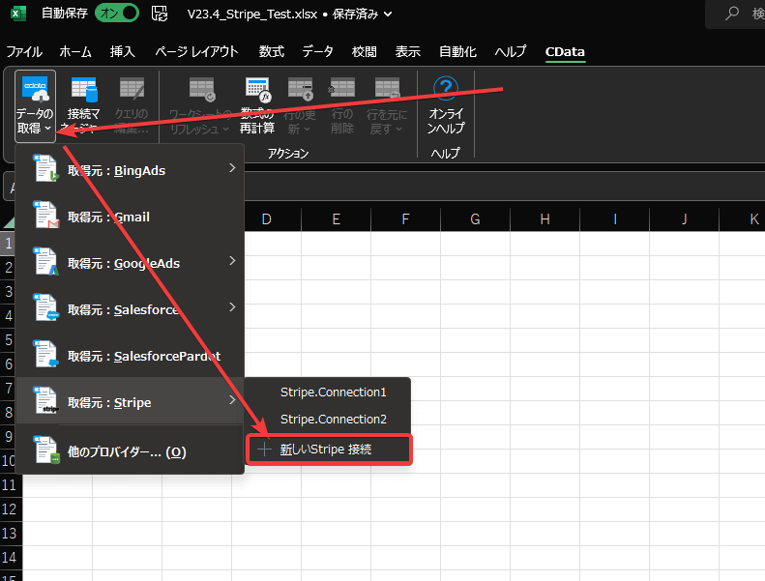Click the 行の更新 (Update Rows) icon

(300, 90)
